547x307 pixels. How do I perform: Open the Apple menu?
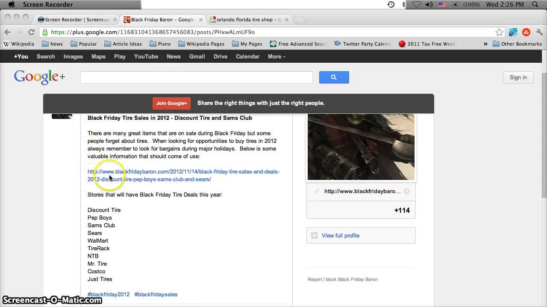[x=12, y=5]
